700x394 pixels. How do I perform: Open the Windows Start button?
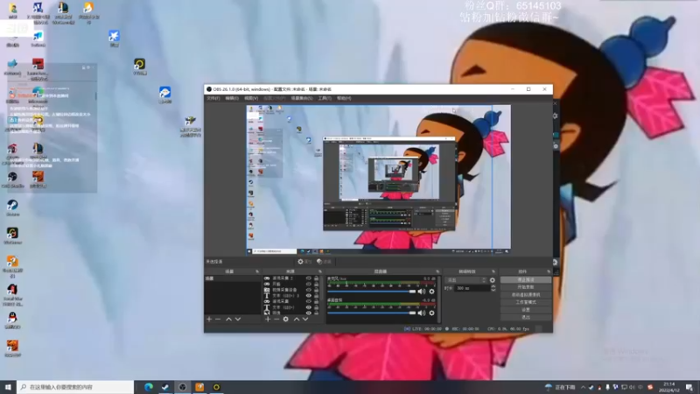pyautogui.click(x=8, y=387)
